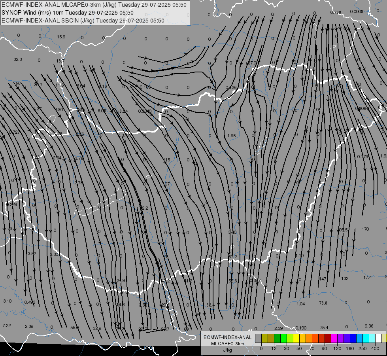Click the map value 18.7
387x356 pixels.
[x=60, y=61]
